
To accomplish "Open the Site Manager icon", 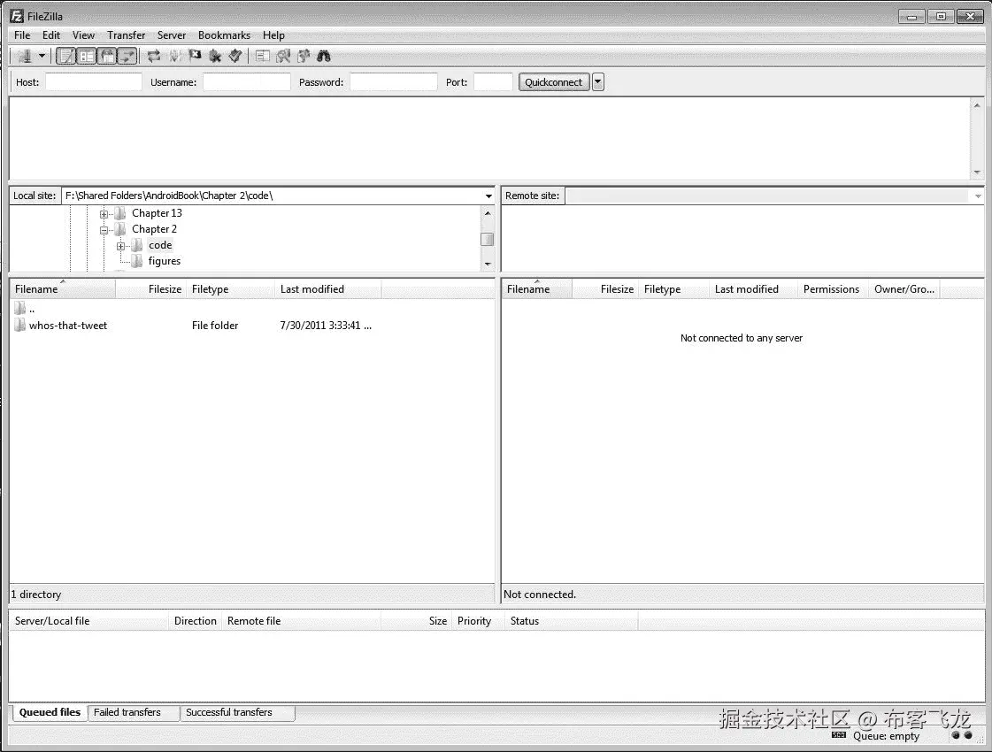I will click(24, 57).
